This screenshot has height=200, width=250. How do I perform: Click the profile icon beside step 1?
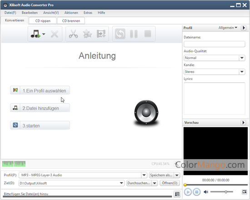[x=15, y=90]
